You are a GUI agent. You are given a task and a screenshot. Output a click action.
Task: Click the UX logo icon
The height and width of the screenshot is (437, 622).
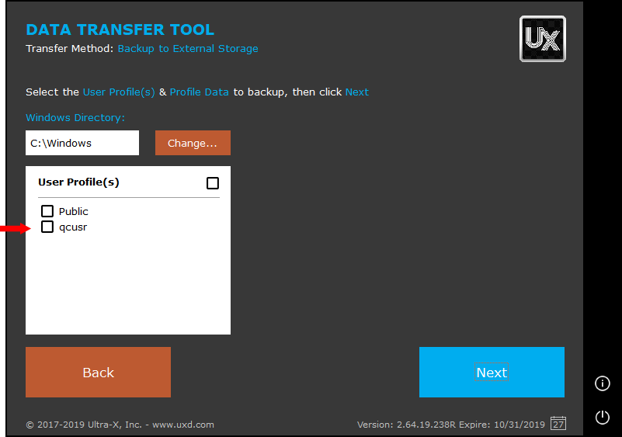[x=542, y=39]
